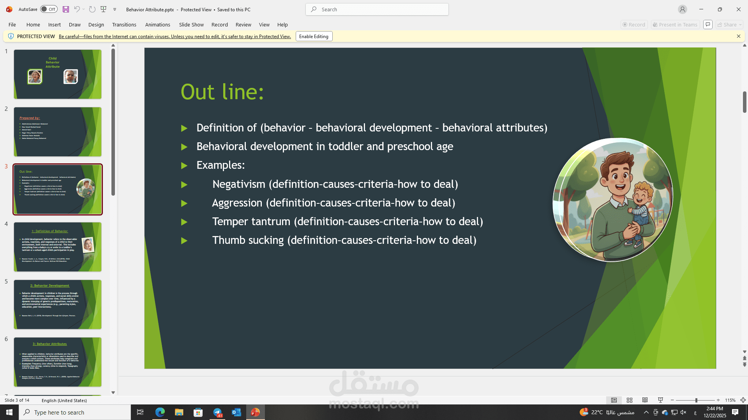748x420 pixels.
Task: Adjust the zoom slider handle
Action: pyautogui.click(x=696, y=400)
